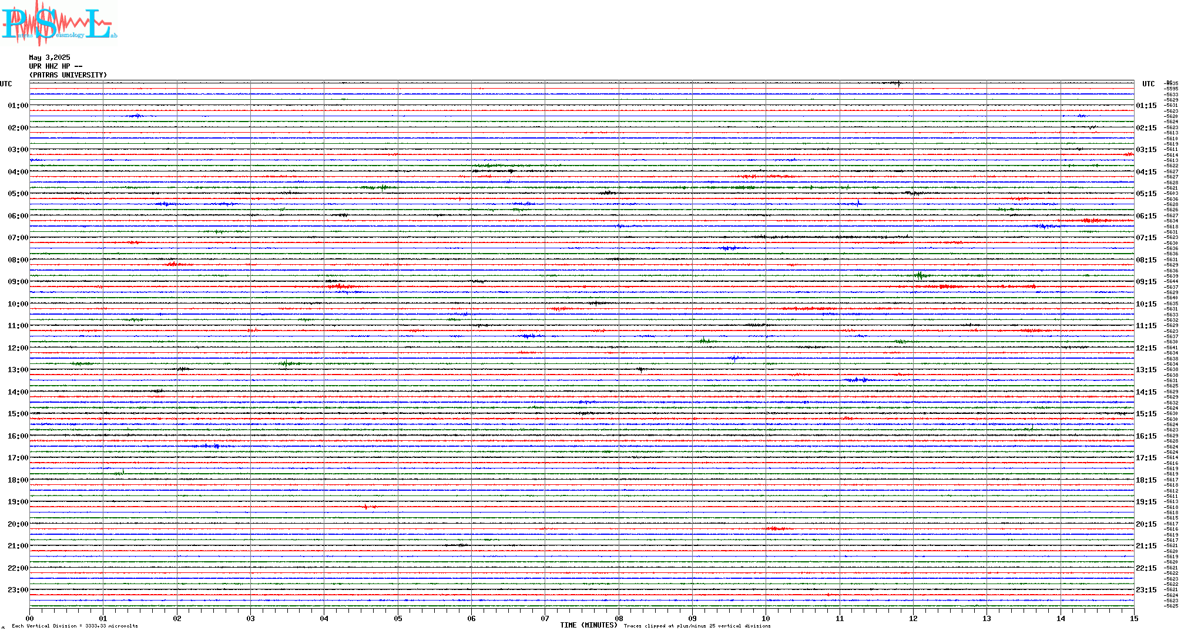Select the 13:00 hour label
Image resolution: width=1181 pixels, height=634 pixels.
coord(18,370)
